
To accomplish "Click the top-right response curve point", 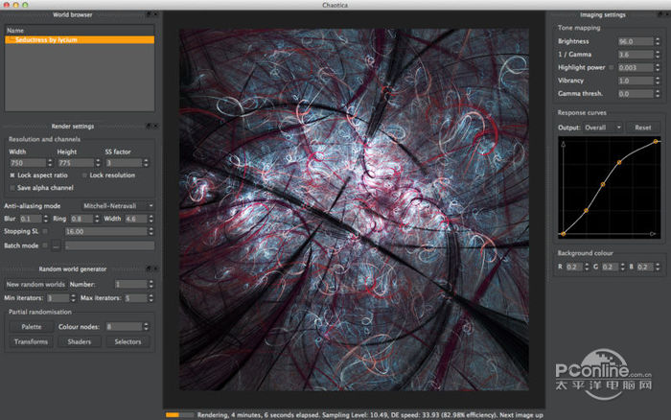I will [x=656, y=142].
